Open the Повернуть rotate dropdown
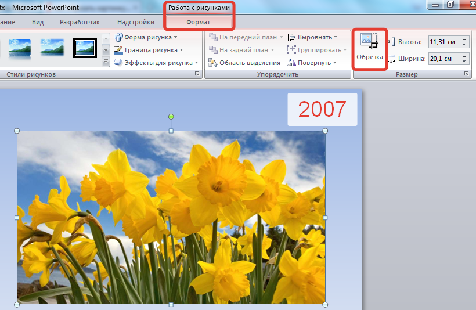 point(312,63)
